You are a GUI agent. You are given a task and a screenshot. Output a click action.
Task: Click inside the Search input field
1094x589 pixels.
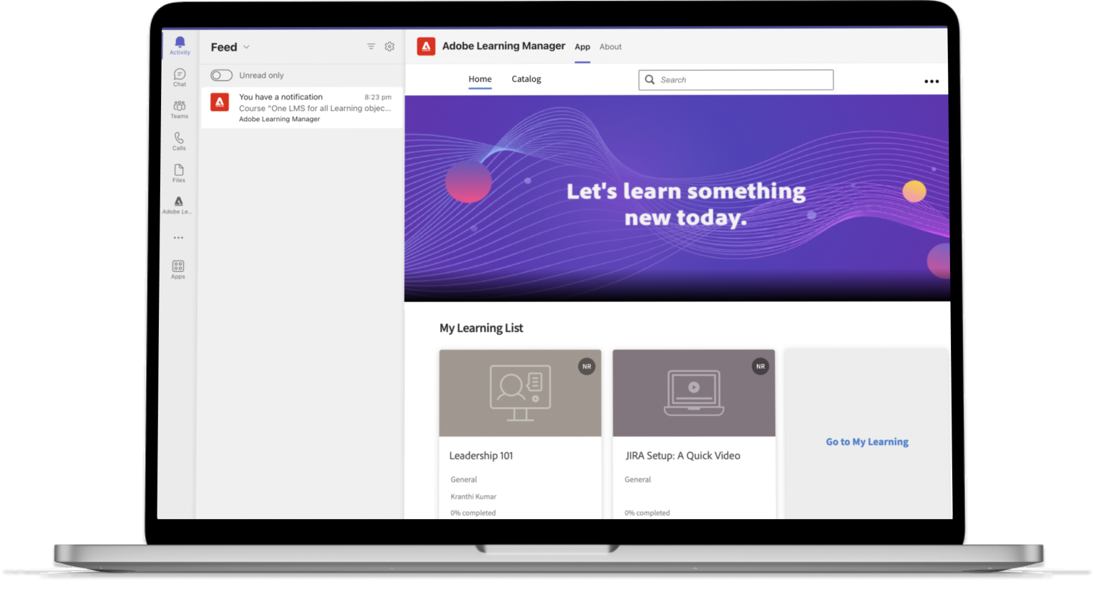(735, 80)
